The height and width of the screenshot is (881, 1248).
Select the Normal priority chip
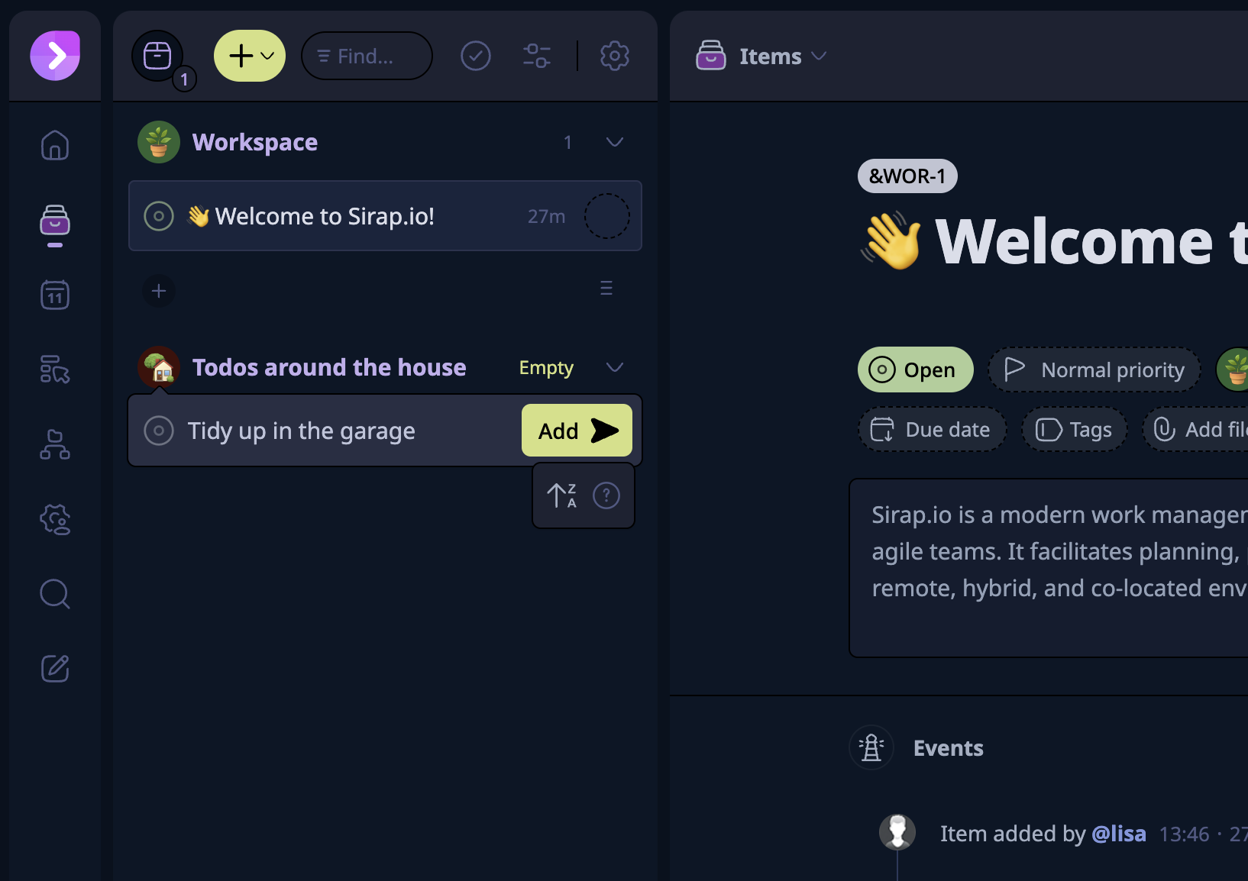[1094, 370]
